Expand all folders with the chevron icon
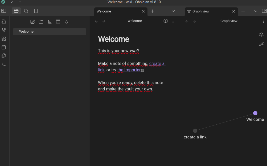Image resolution: width=267 pixels, height=166 pixels. [x=67, y=22]
